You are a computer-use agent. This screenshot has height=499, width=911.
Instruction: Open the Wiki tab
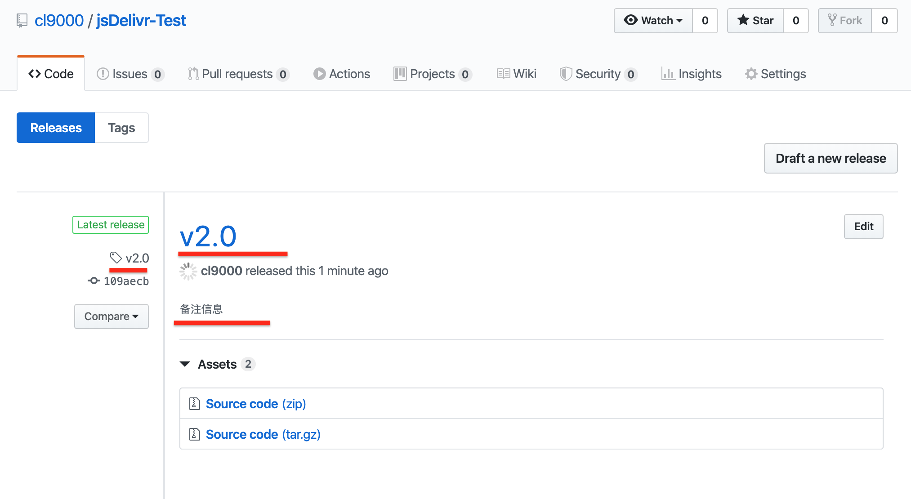517,74
